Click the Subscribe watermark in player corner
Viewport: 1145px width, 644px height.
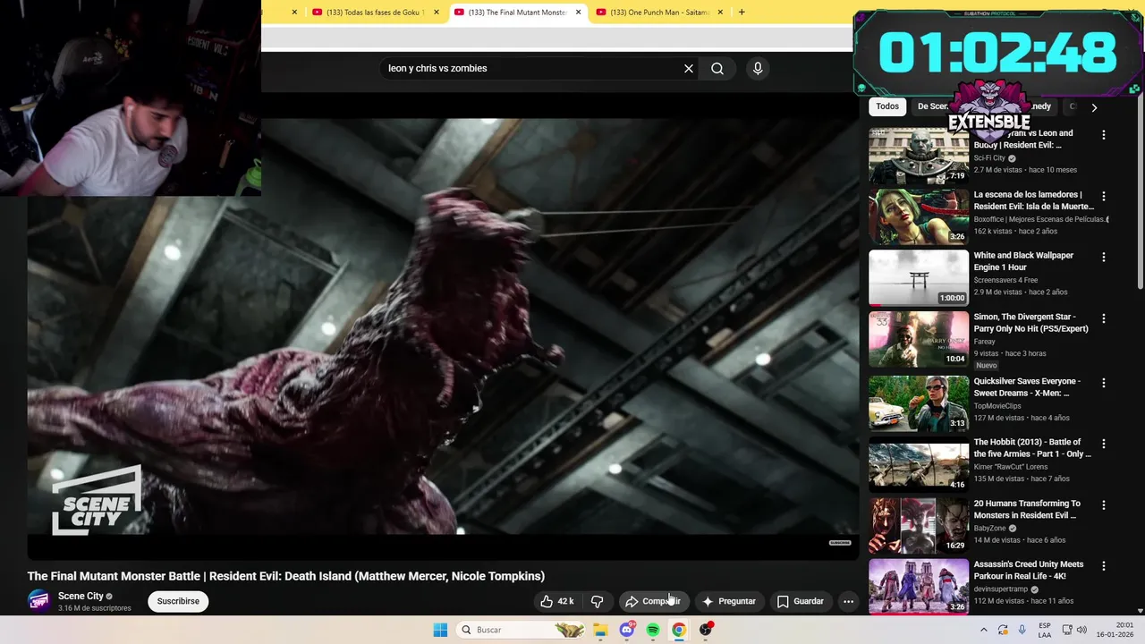tap(840, 542)
